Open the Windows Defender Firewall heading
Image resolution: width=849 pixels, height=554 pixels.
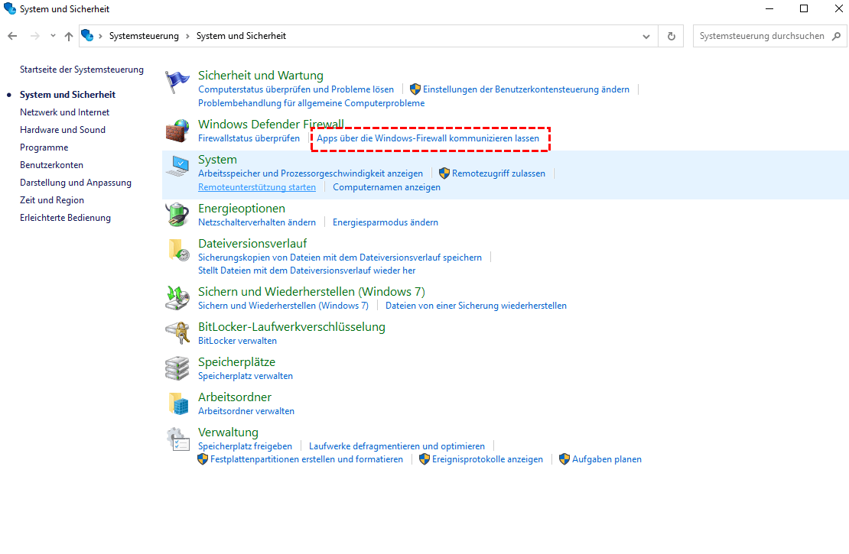[x=271, y=124]
